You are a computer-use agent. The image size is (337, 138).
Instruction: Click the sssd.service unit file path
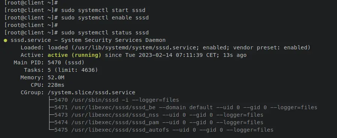(x=135, y=47)
